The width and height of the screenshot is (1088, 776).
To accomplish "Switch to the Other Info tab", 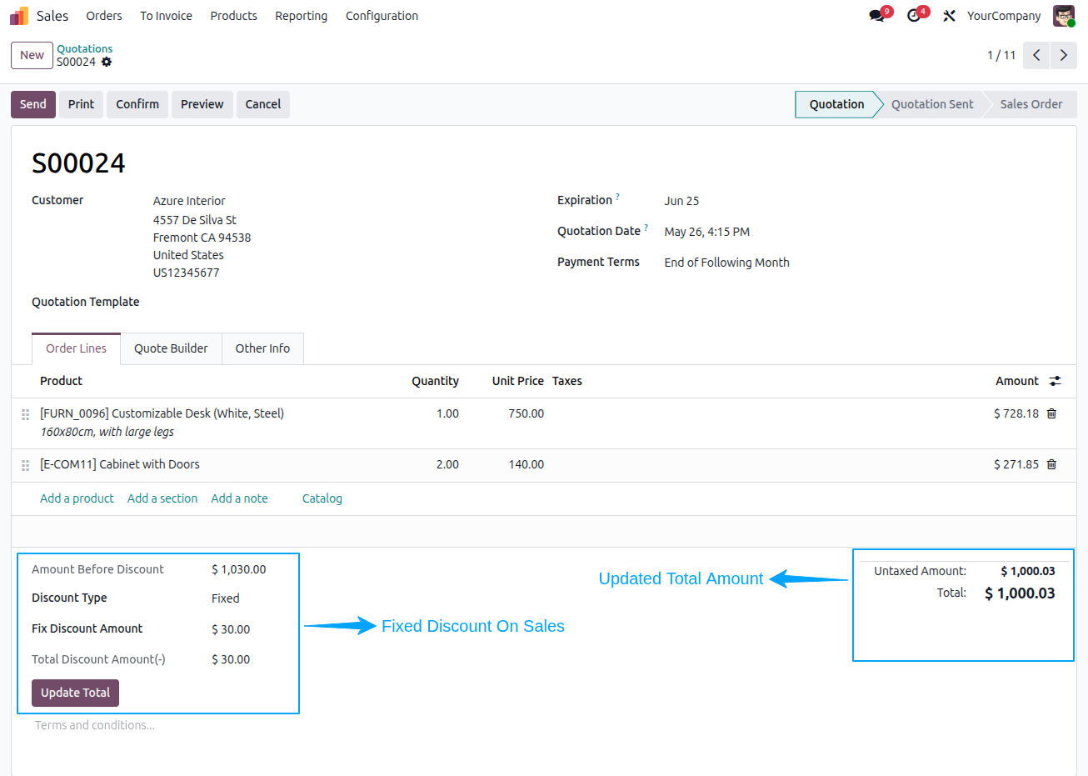I will 262,348.
